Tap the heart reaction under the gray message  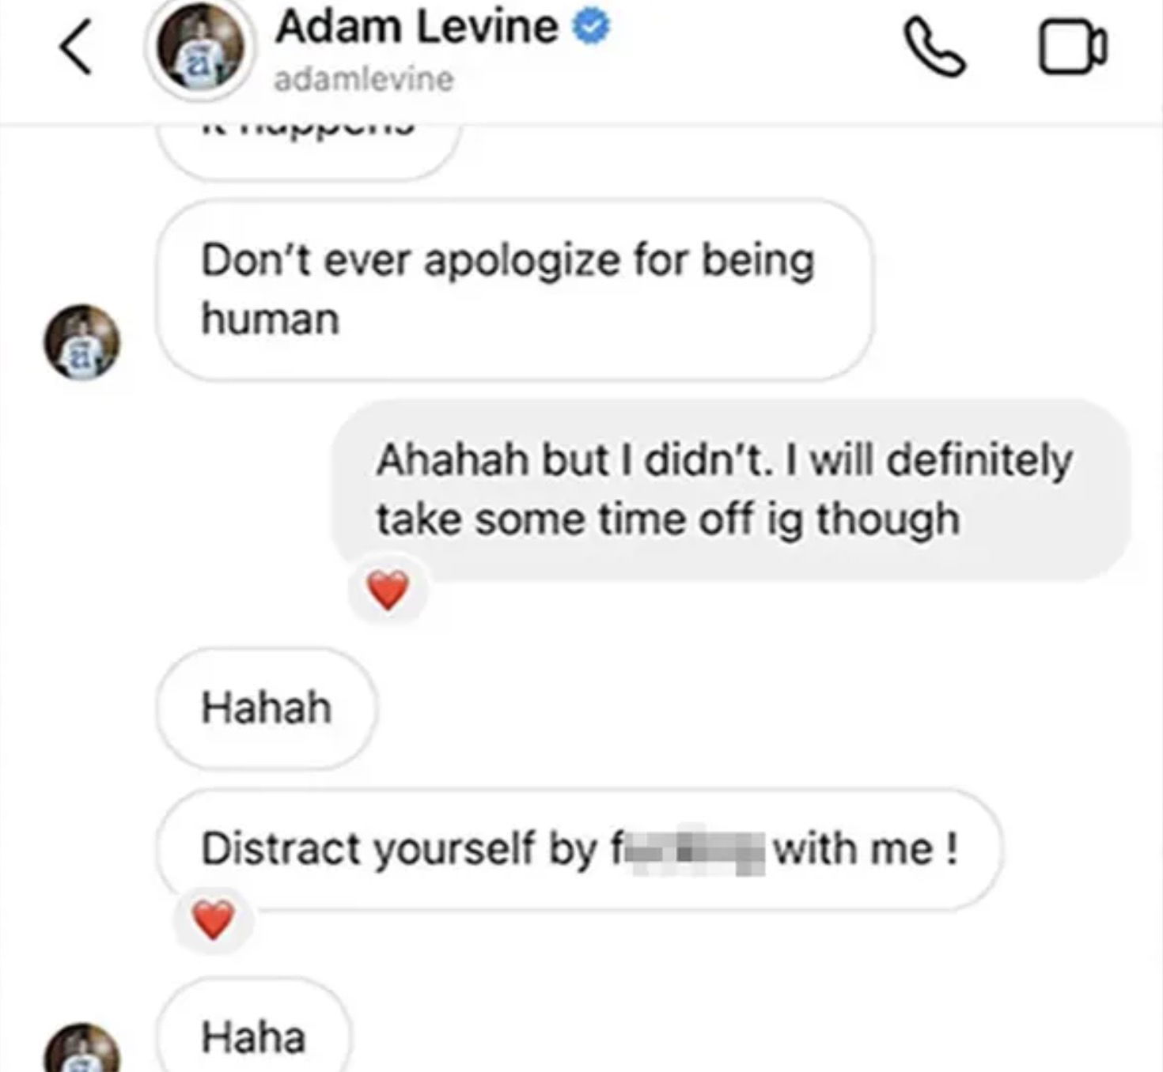tap(388, 590)
